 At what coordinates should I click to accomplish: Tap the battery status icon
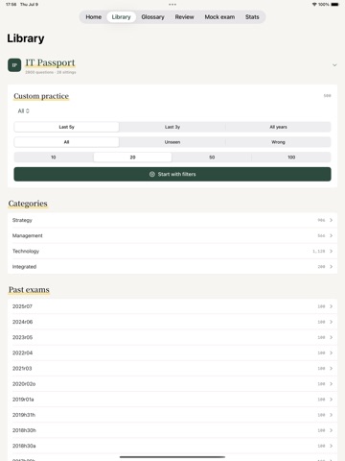(x=334, y=5)
